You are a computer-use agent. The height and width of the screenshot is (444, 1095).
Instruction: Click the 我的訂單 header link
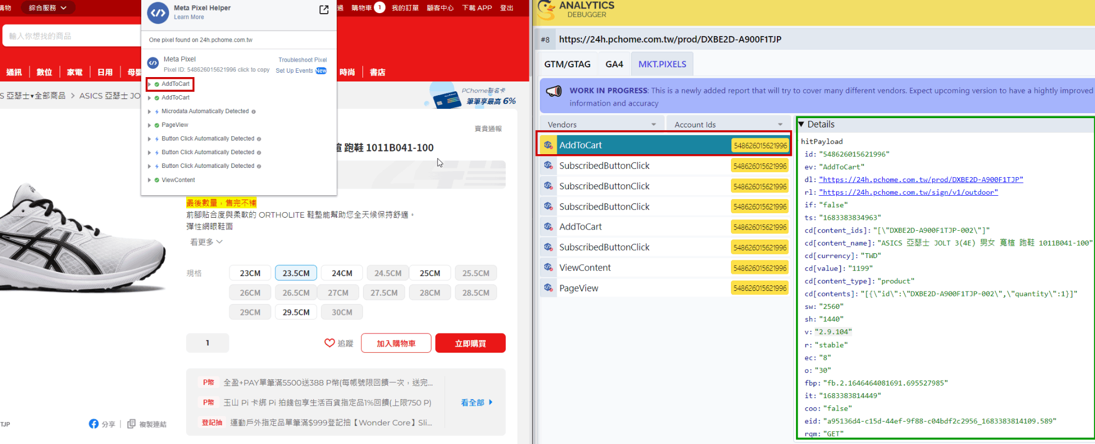pyautogui.click(x=405, y=8)
